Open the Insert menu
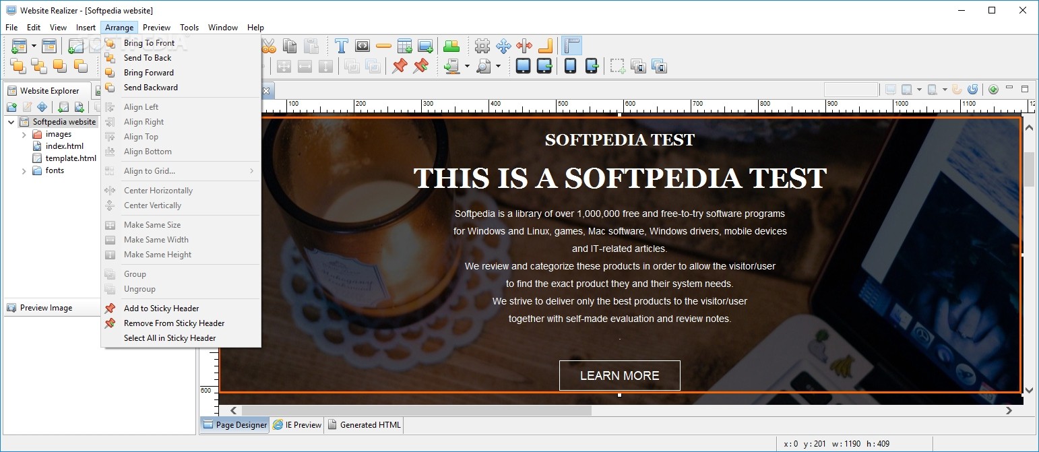This screenshot has height=452, width=1039. 86,28
